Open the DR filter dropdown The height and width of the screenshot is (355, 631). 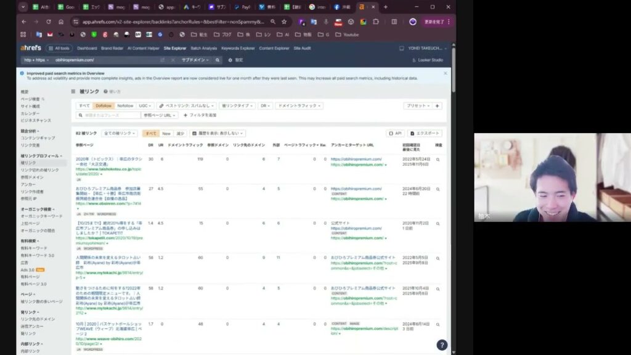click(x=265, y=105)
